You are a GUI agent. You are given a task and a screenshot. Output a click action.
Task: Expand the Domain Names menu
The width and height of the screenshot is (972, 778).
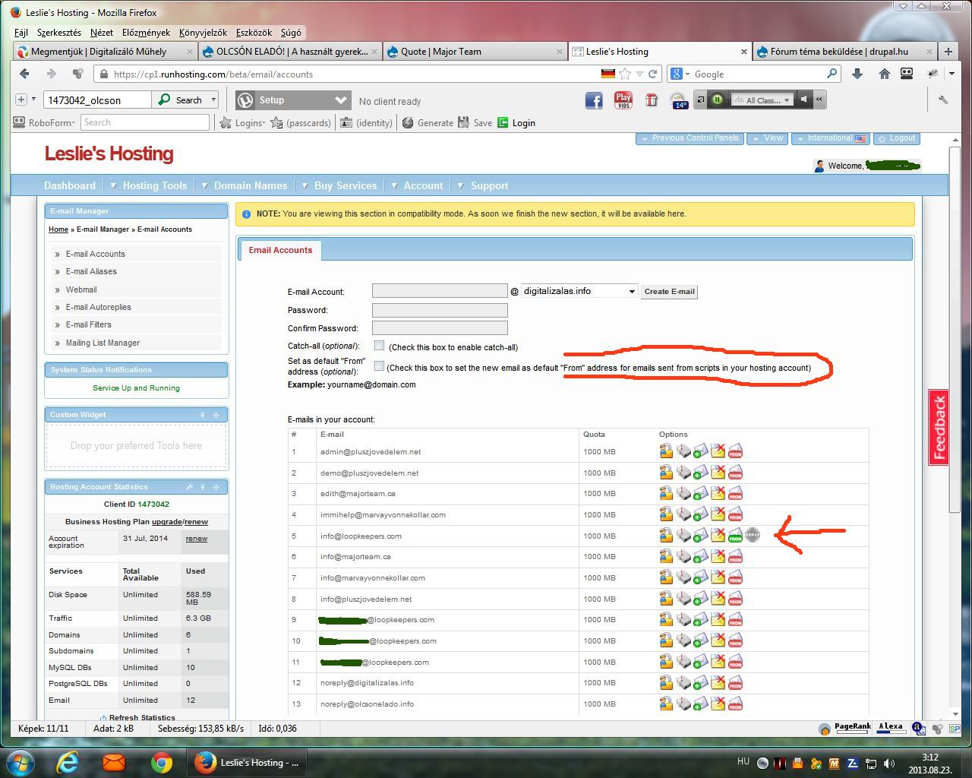pyautogui.click(x=245, y=185)
